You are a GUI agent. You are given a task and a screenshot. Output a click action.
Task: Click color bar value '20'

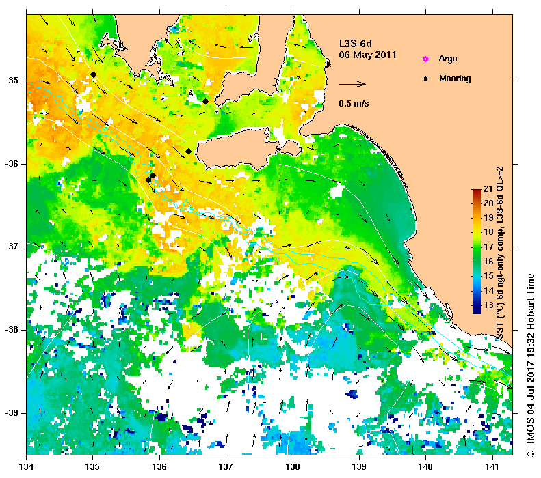tap(488, 203)
